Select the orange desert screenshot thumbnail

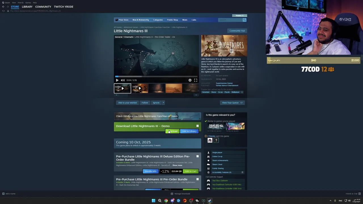pyautogui.click(x=174, y=88)
